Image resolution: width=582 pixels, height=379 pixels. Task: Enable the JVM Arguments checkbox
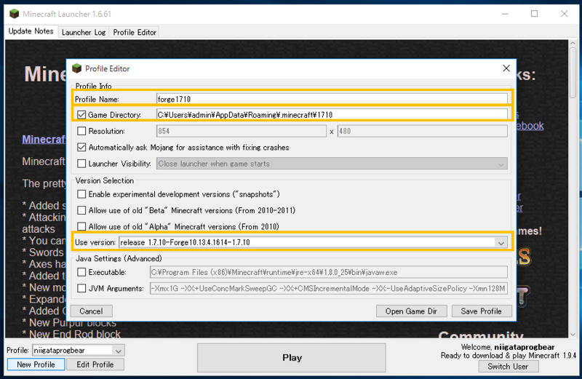[x=81, y=289]
